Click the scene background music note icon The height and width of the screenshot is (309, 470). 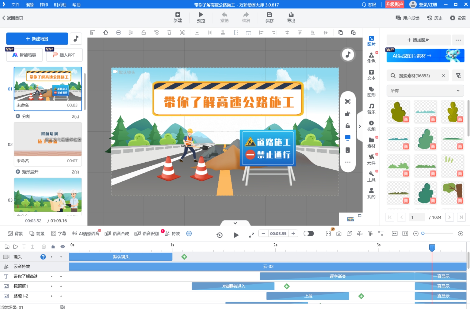click(76, 39)
